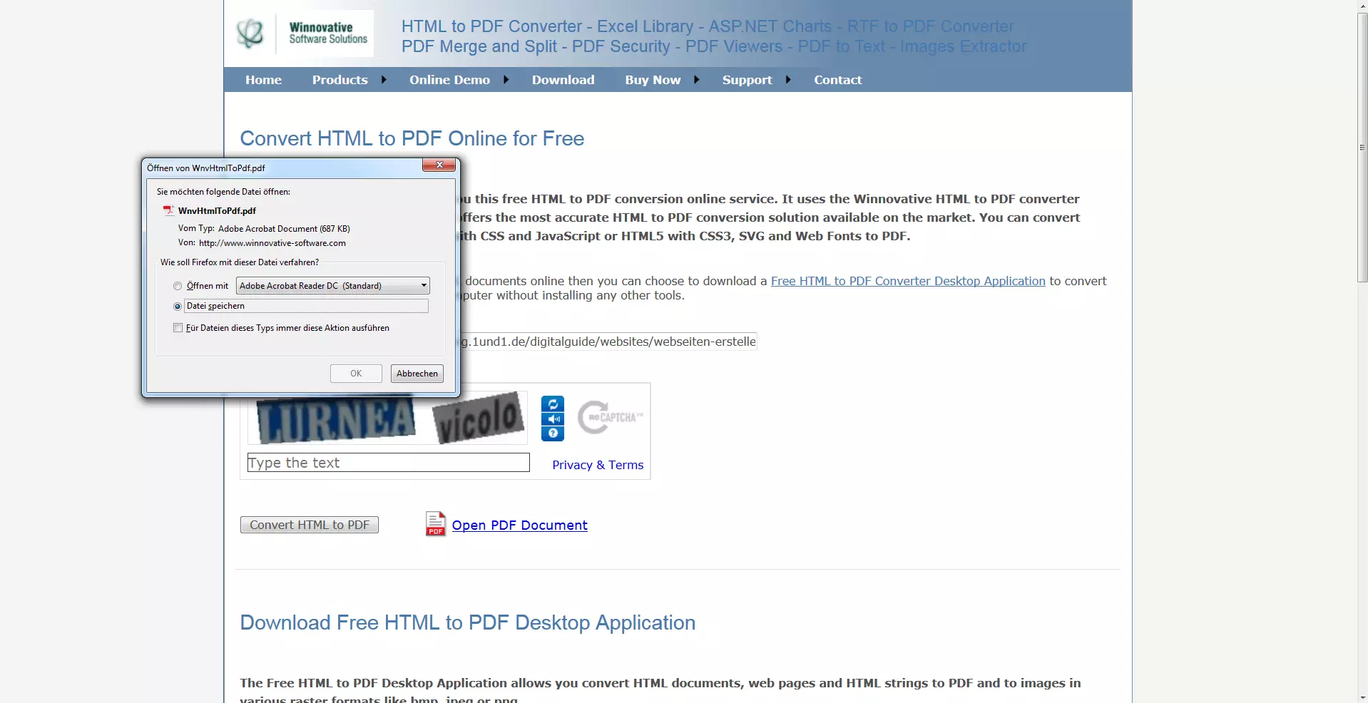Viewport: 1368px width, 703px height.
Task: Click the 'Download Free HTML to PDF Desktop Application' heading
Action: pyautogui.click(x=467, y=622)
